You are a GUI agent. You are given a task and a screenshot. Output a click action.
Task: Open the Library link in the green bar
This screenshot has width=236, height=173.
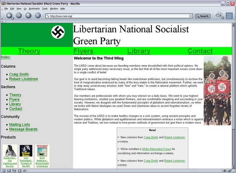139,51
